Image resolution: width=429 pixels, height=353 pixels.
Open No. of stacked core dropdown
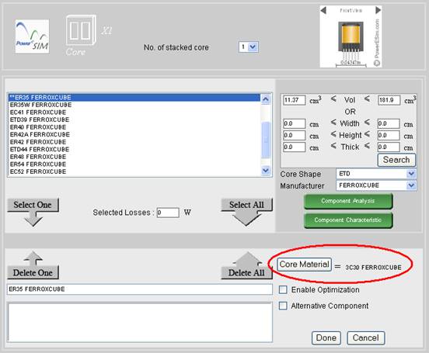tap(249, 47)
